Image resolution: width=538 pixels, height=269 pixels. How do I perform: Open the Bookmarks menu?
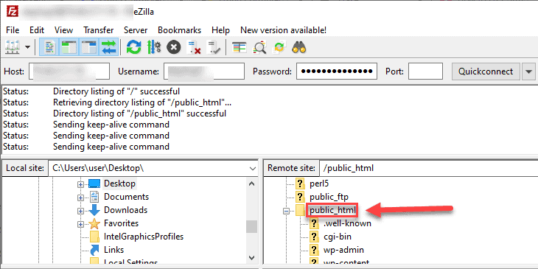(x=179, y=30)
